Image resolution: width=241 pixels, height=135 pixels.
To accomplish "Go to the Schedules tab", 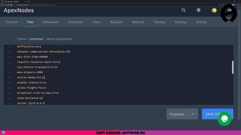I will (x=75, y=22).
